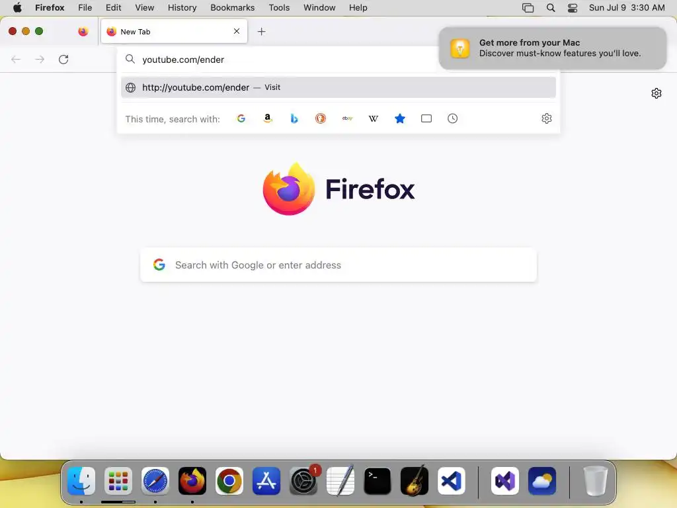
Task: Open App Store from the Dock
Action: pos(266,481)
